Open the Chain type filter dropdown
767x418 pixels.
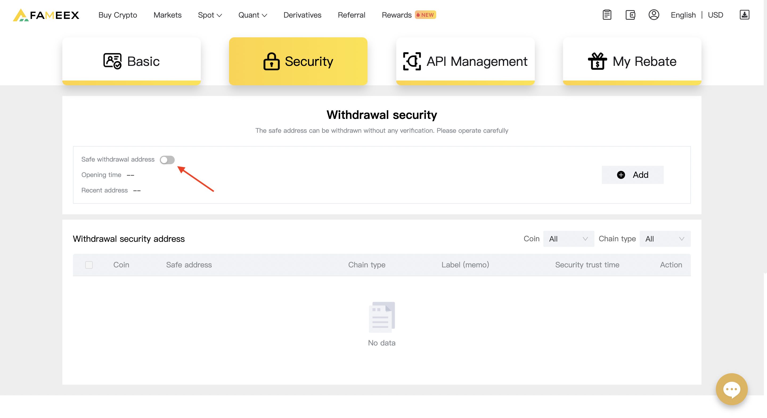tap(665, 239)
